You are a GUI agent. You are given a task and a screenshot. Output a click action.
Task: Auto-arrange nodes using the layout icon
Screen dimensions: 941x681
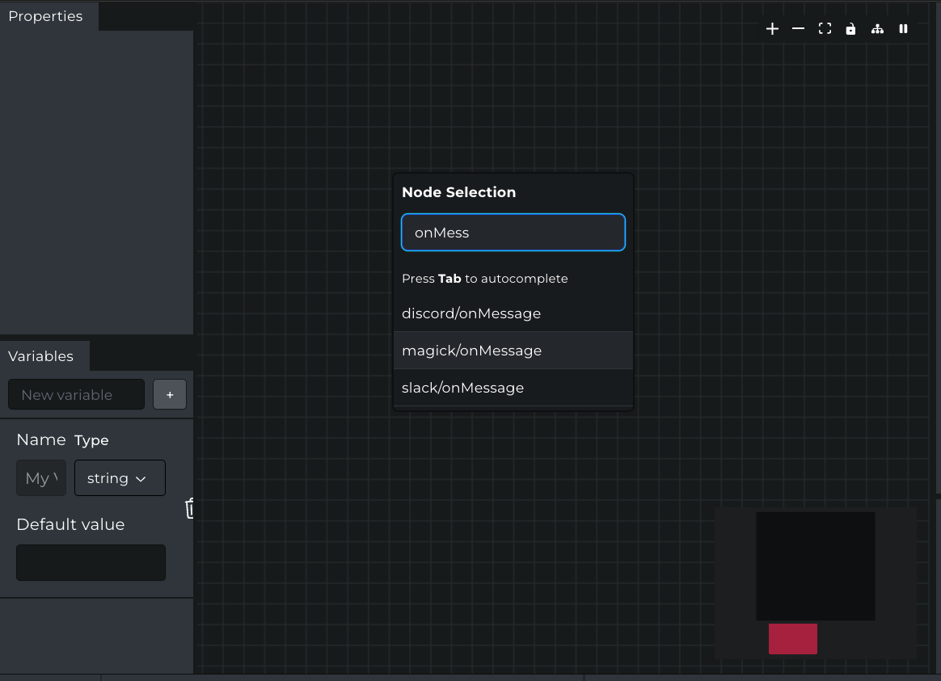click(877, 28)
